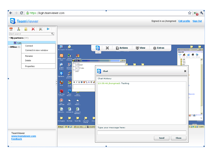Collapse the My partners group
This screenshot has height=156, width=221.
coord(10,38)
